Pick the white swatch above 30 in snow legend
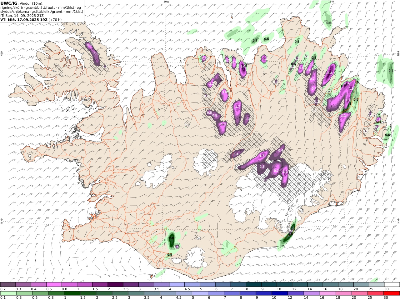The image size is (400, 300). pyautogui.click(x=392, y=285)
